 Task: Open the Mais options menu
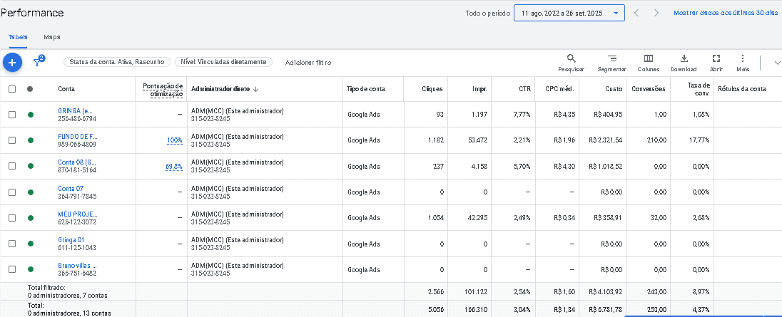743,63
